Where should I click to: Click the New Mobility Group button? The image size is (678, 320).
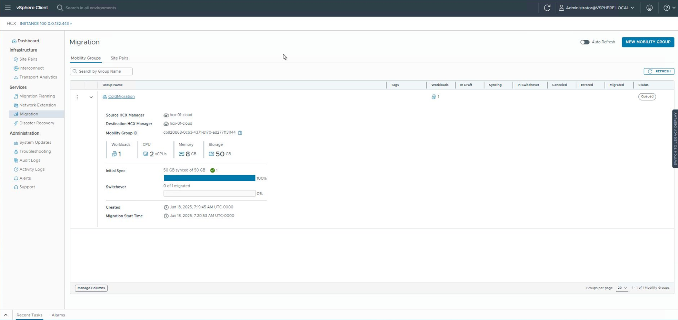(648, 42)
